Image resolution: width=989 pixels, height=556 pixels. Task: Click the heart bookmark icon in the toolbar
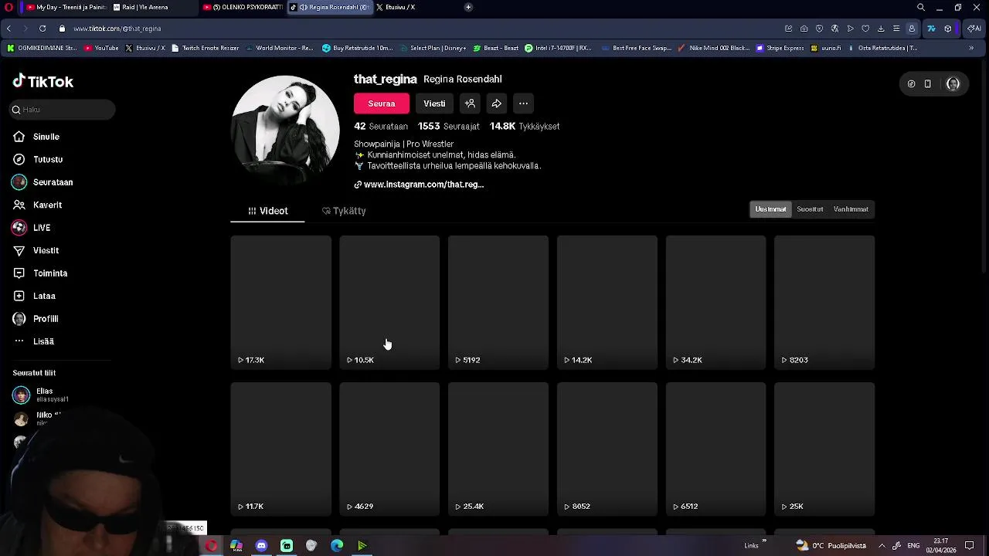coord(865,29)
